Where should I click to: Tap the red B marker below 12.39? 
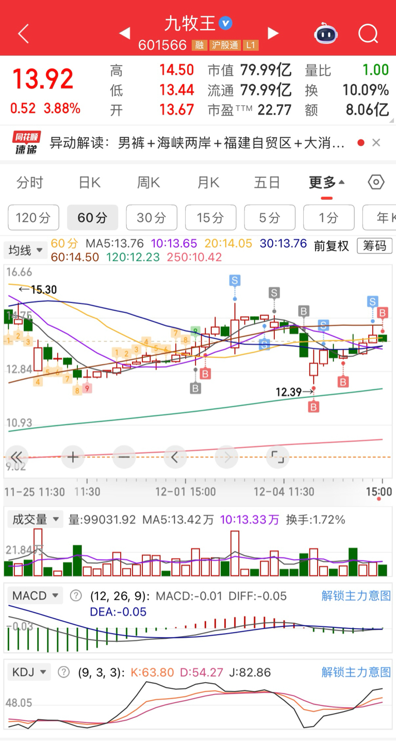(x=313, y=407)
